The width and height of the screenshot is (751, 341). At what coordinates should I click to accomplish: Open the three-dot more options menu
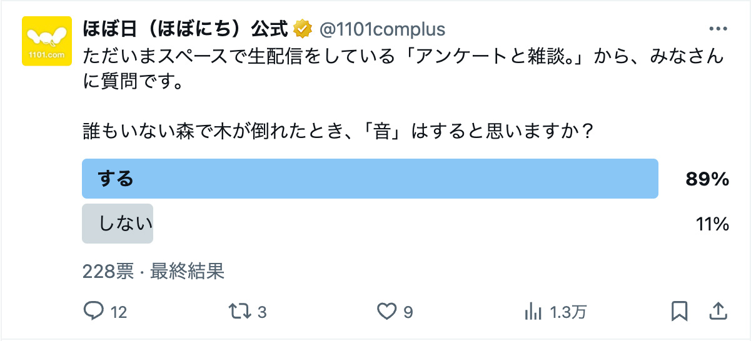click(x=718, y=29)
